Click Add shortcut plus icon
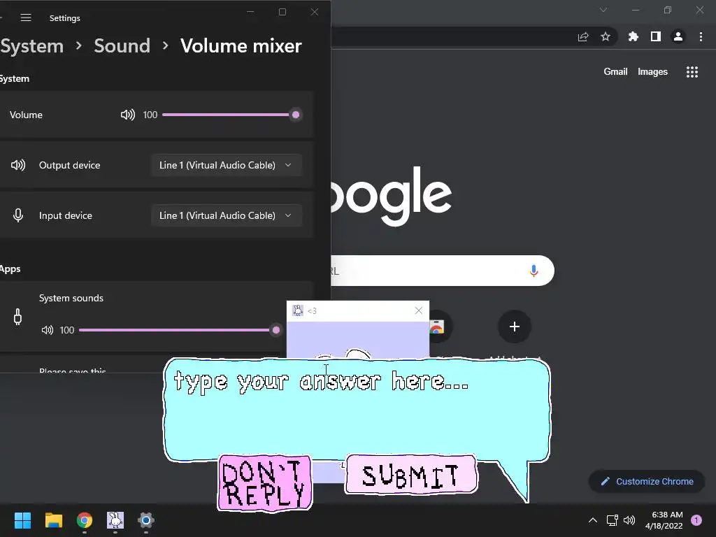The width and height of the screenshot is (716, 537). [514, 327]
